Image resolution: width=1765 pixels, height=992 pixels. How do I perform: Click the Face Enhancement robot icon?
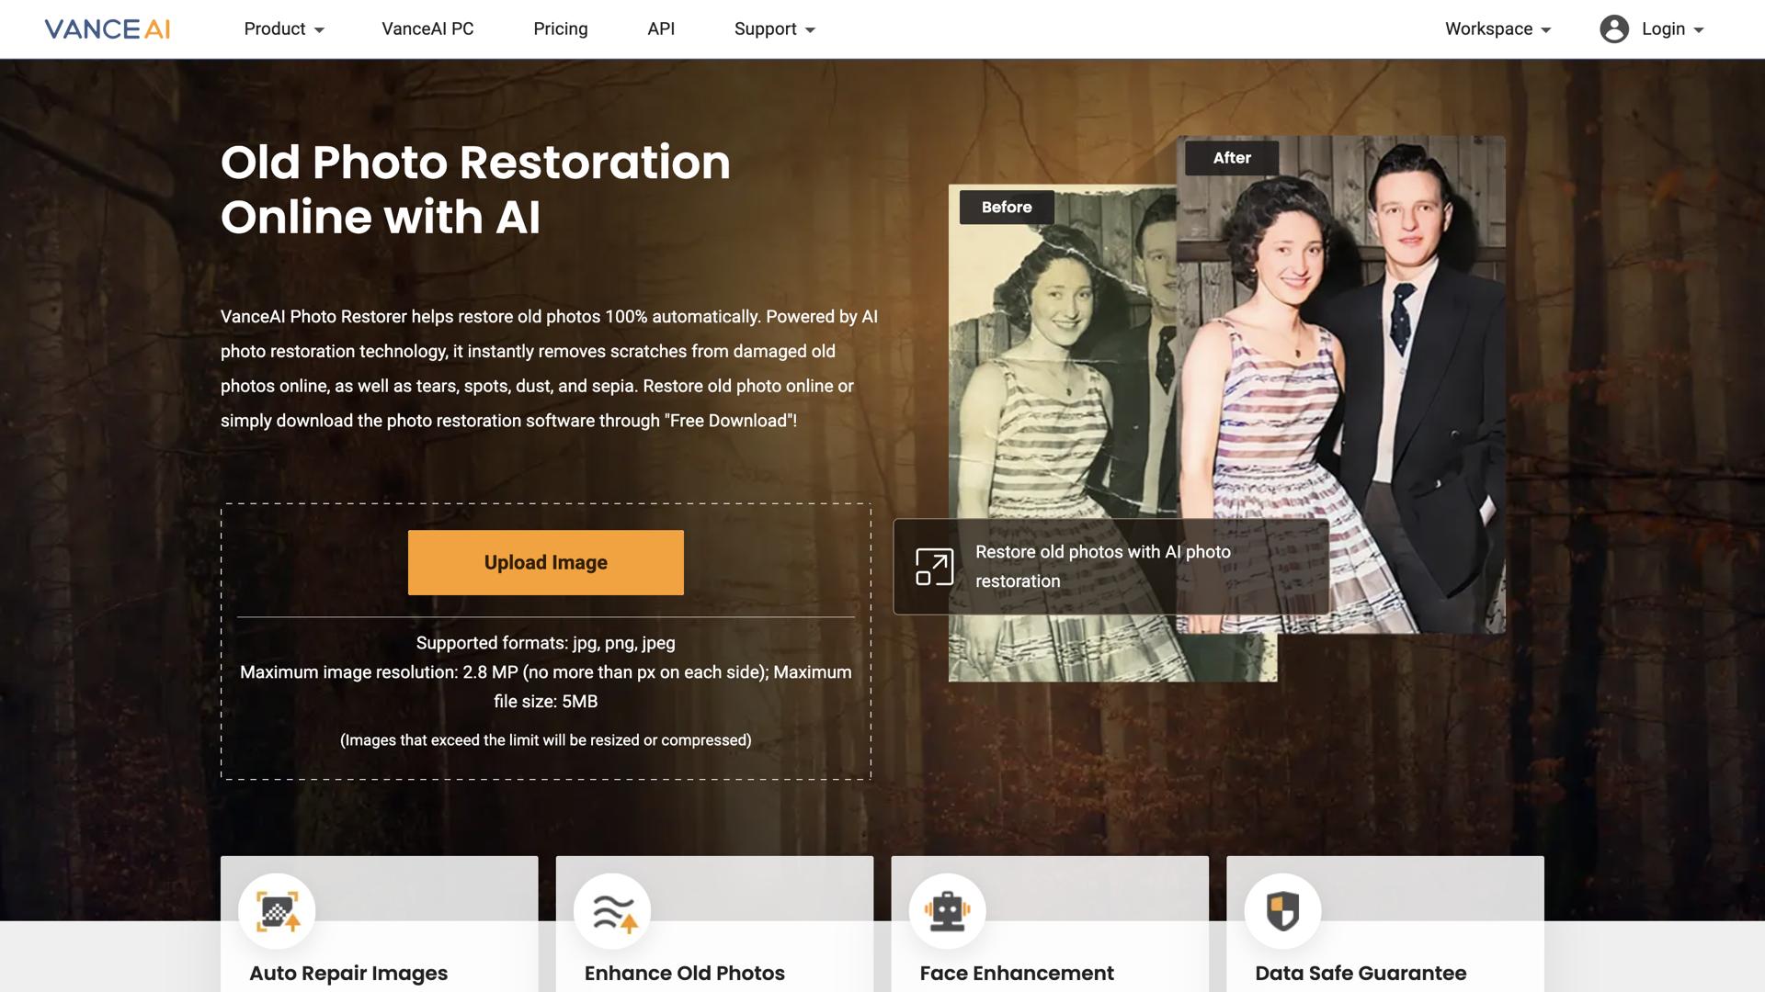tap(947, 910)
